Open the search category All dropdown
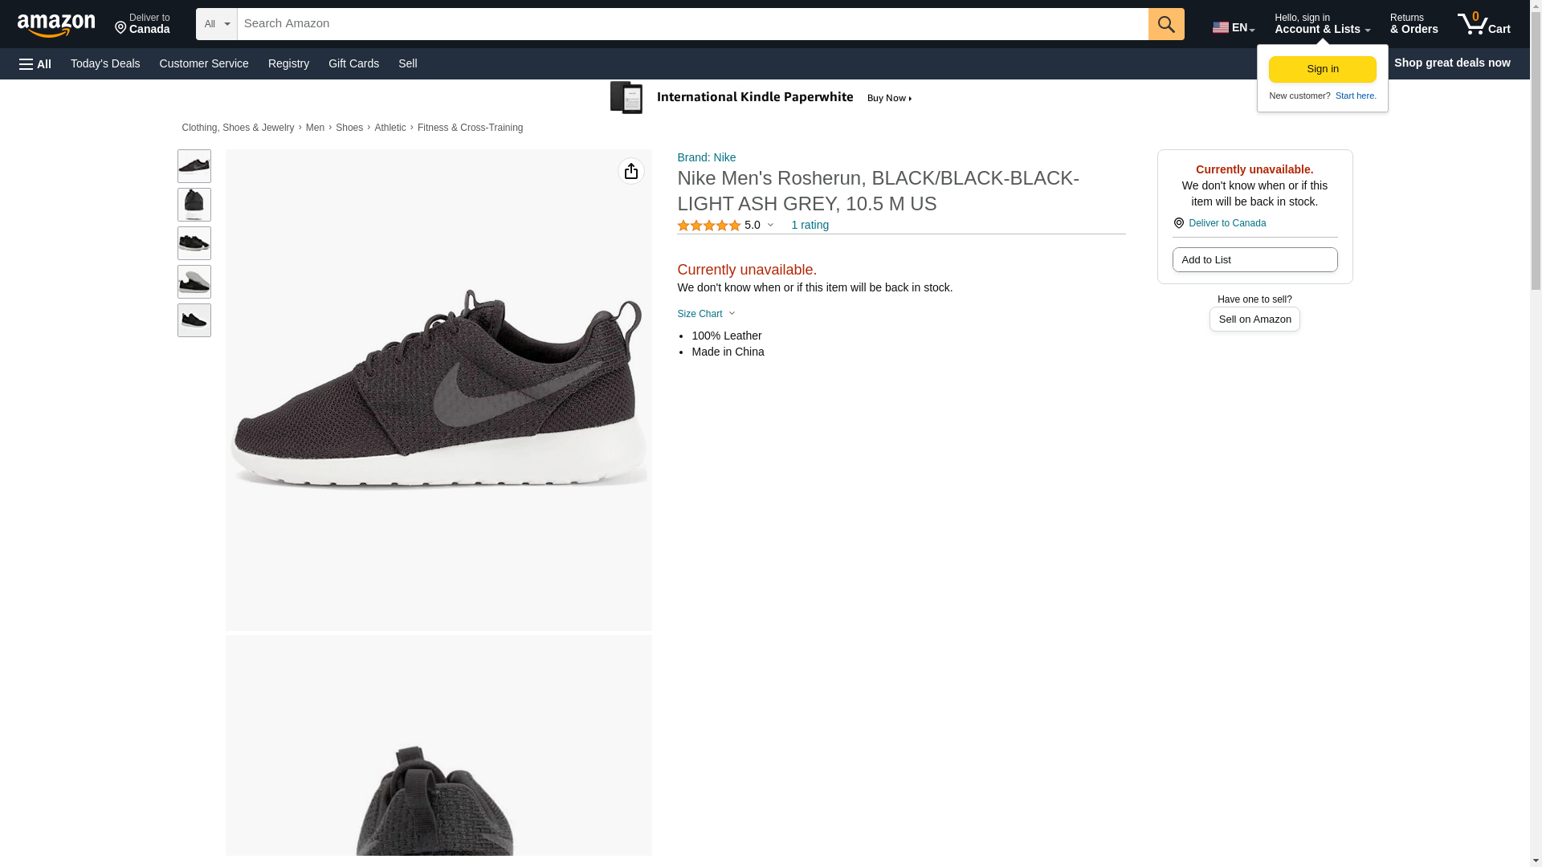 pos(216,24)
